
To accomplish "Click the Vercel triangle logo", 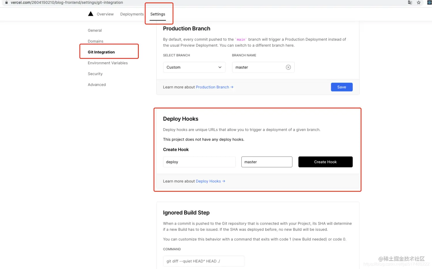I will pyautogui.click(x=90, y=14).
